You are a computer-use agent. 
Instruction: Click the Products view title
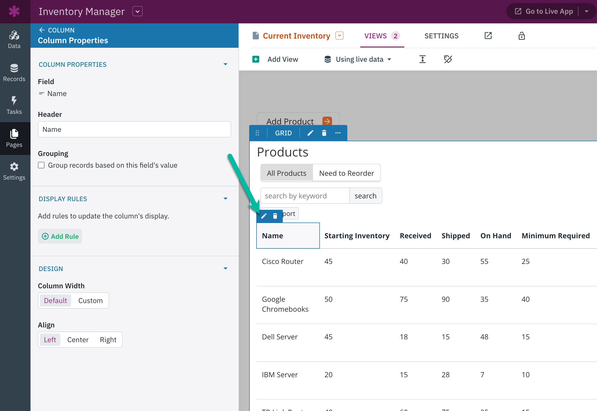click(x=282, y=152)
